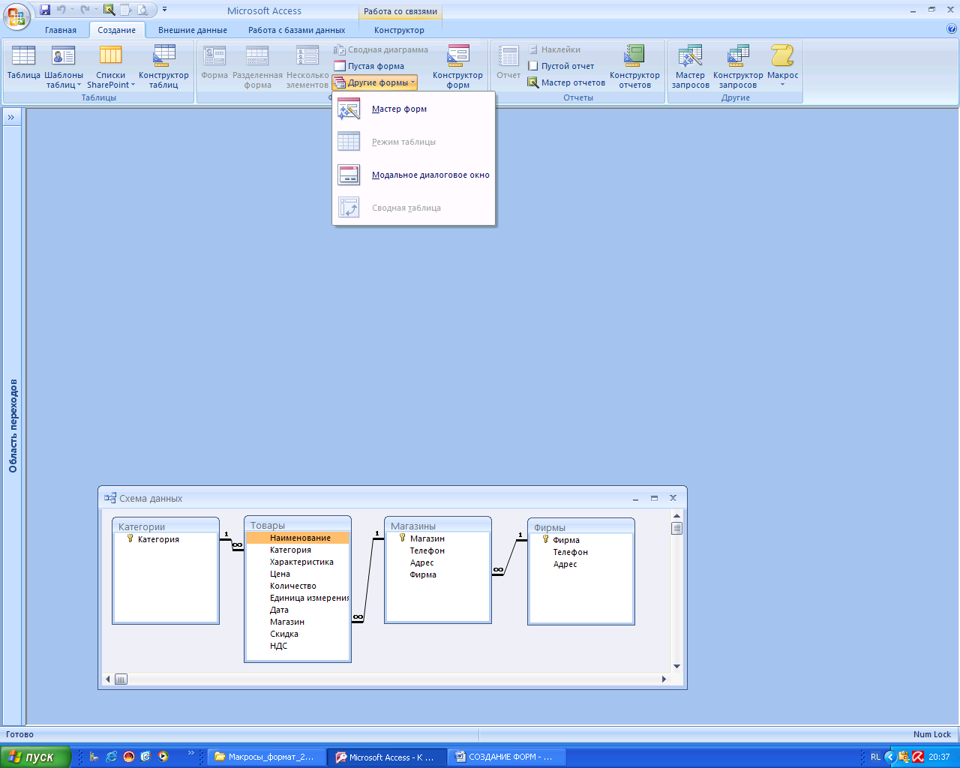
Task: Customize Quick Access Toolbar arrow
Action: click(x=164, y=10)
